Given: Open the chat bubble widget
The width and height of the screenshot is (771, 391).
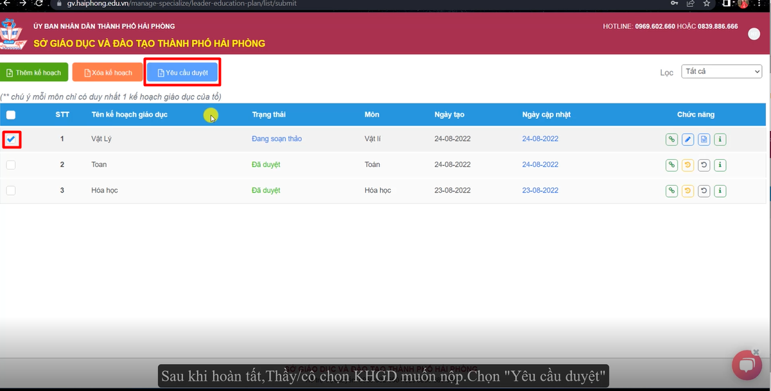Looking at the screenshot, I should (746, 365).
